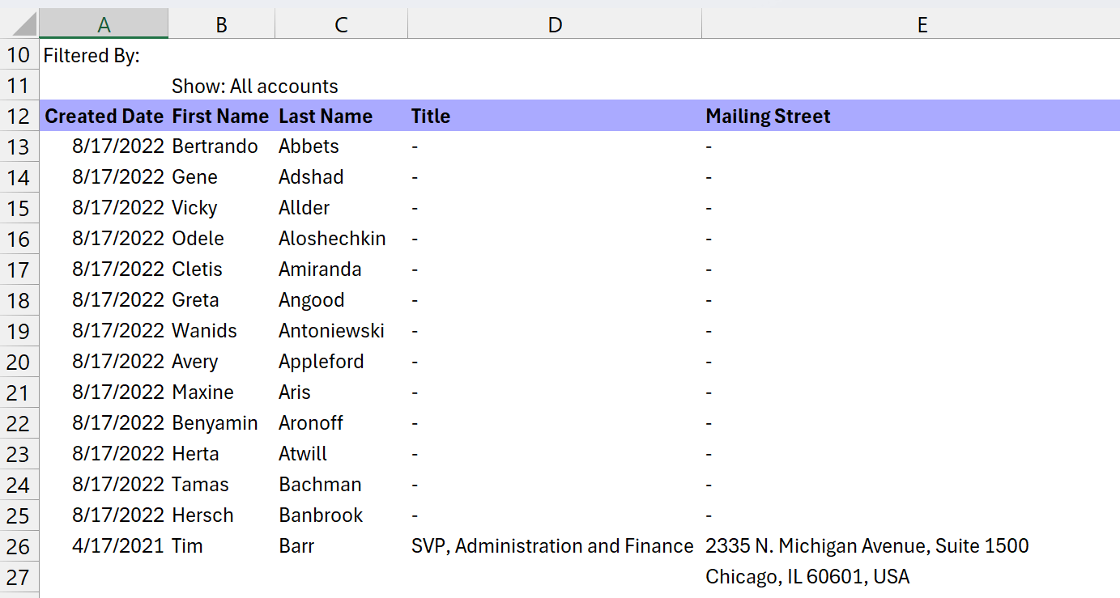Screen dimensions: 1120x598
Task: Select column A header
Action: click(x=104, y=23)
